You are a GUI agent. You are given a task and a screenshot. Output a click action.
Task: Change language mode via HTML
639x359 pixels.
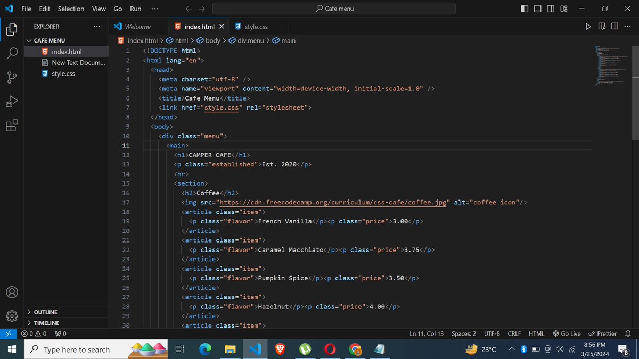pyautogui.click(x=537, y=333)
